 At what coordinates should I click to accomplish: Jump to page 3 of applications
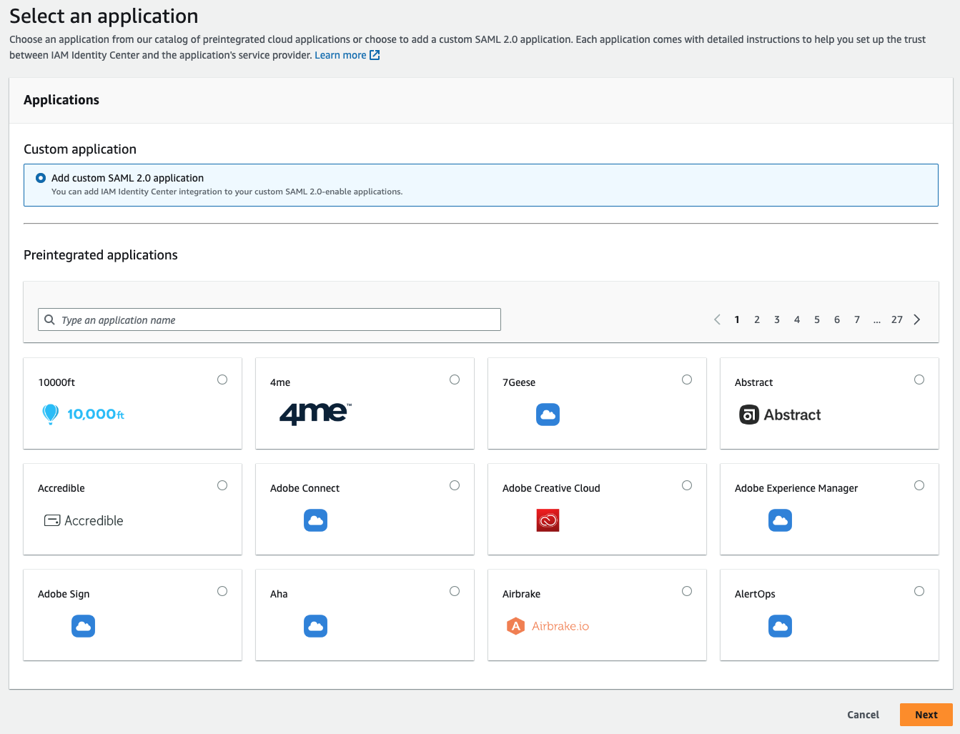777,319
